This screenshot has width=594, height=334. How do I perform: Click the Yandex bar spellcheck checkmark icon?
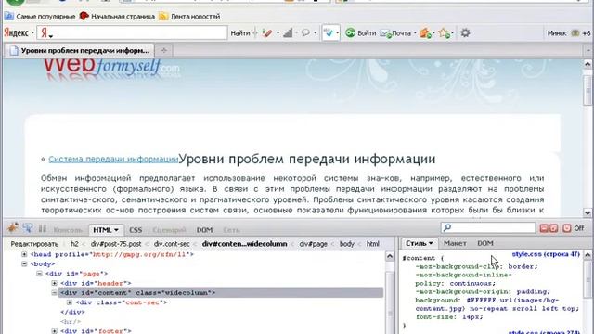pyautogui.click(x=329, y=33)
